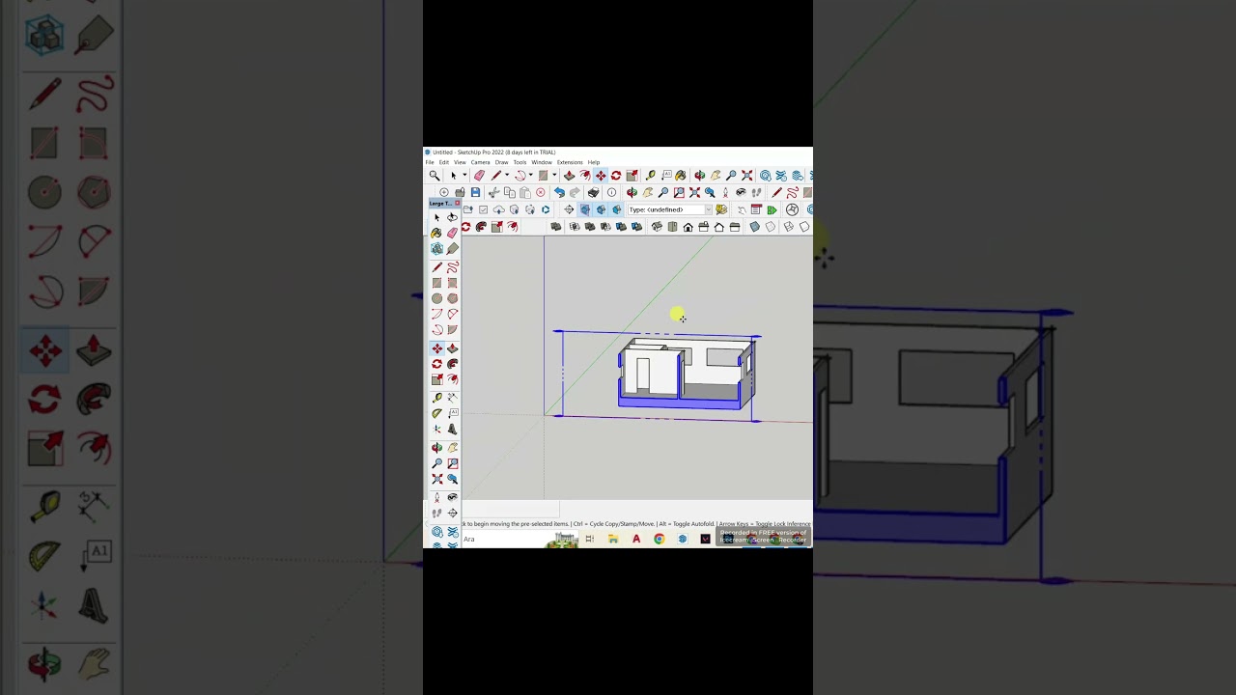This screenshot has height=695, width=1236.
Task: Select Follow Me in Large Tool Set
Action: (x=453, y=364)
